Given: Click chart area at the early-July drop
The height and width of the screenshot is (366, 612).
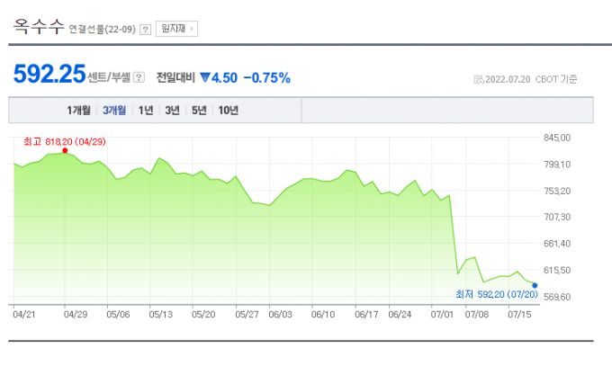Looking at the screenshot, I should click(454, 234).
